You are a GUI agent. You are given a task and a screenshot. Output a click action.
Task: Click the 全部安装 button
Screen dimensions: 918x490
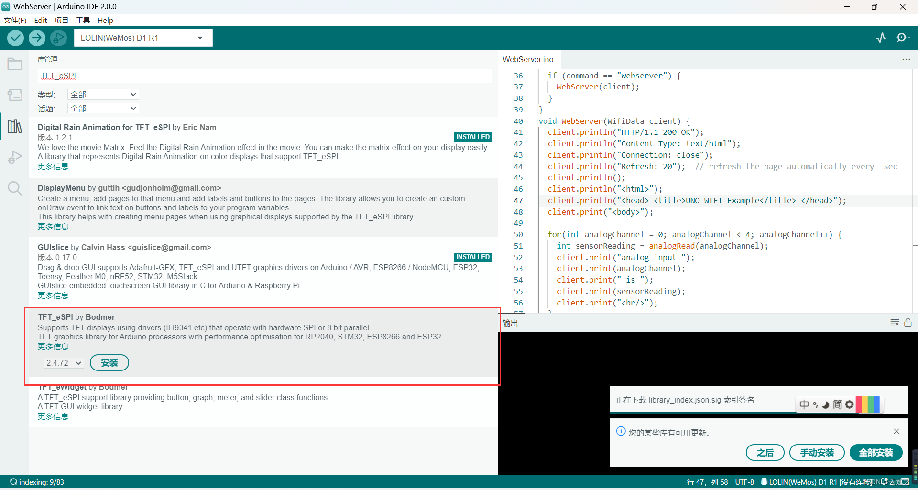[x=876, y=452]
